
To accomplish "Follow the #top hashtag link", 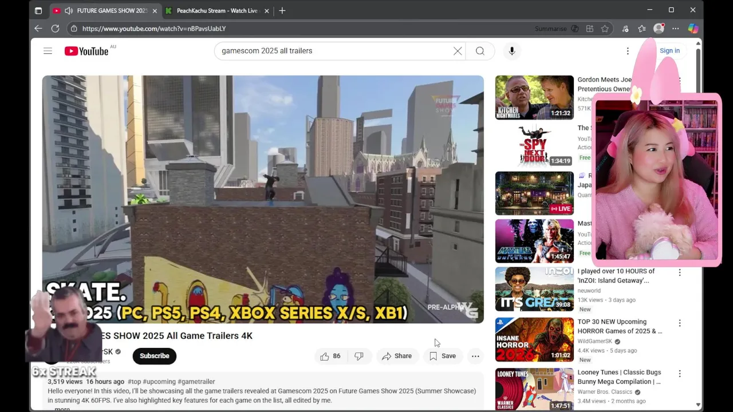I will 134,382.
